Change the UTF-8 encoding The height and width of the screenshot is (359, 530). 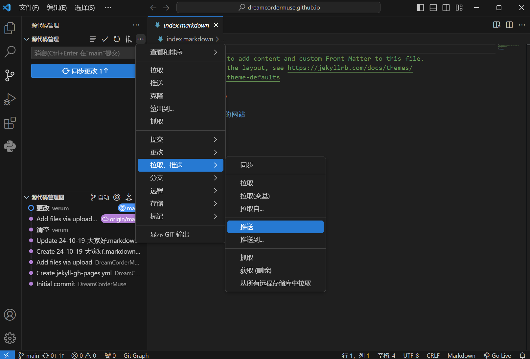[x=411, y=355]
